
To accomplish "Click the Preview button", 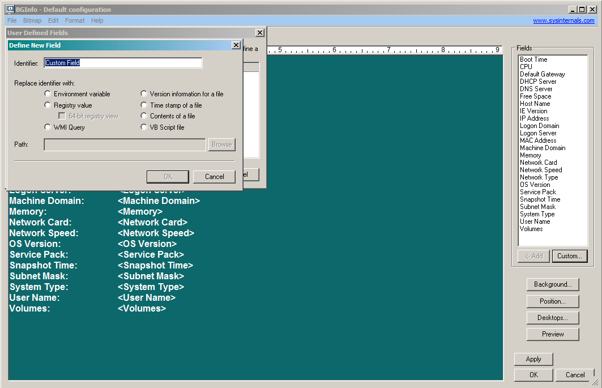I will click(552, 334).
